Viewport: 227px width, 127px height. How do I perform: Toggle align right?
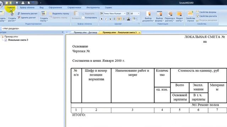pyautogui.click(x=123, y=19)
